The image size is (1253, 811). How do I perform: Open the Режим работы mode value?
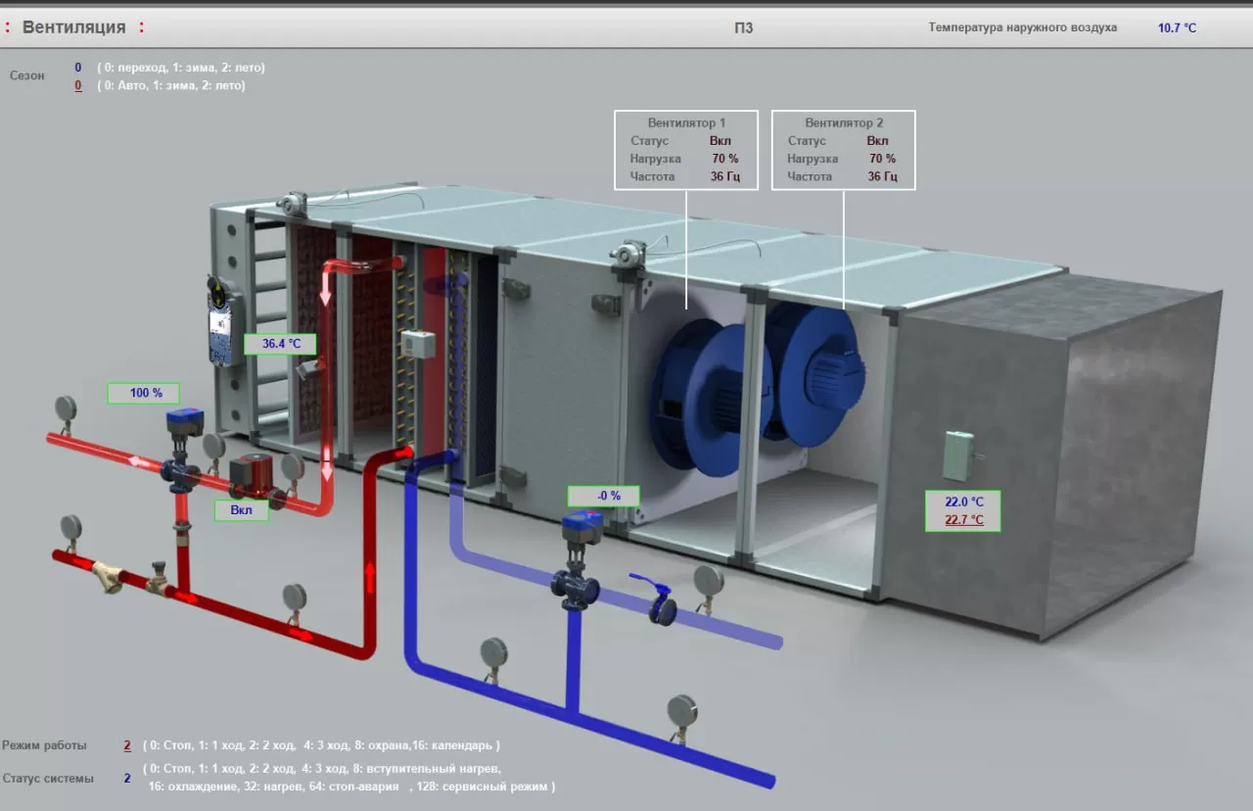(x=126, y=745)
